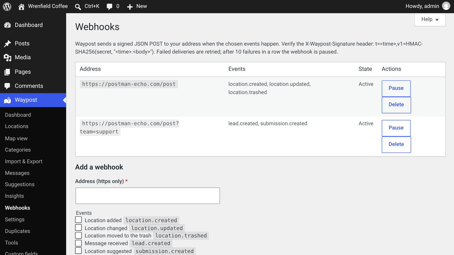
Task: Click lead.created, submission.created events cell
Action: click(268, 124)
